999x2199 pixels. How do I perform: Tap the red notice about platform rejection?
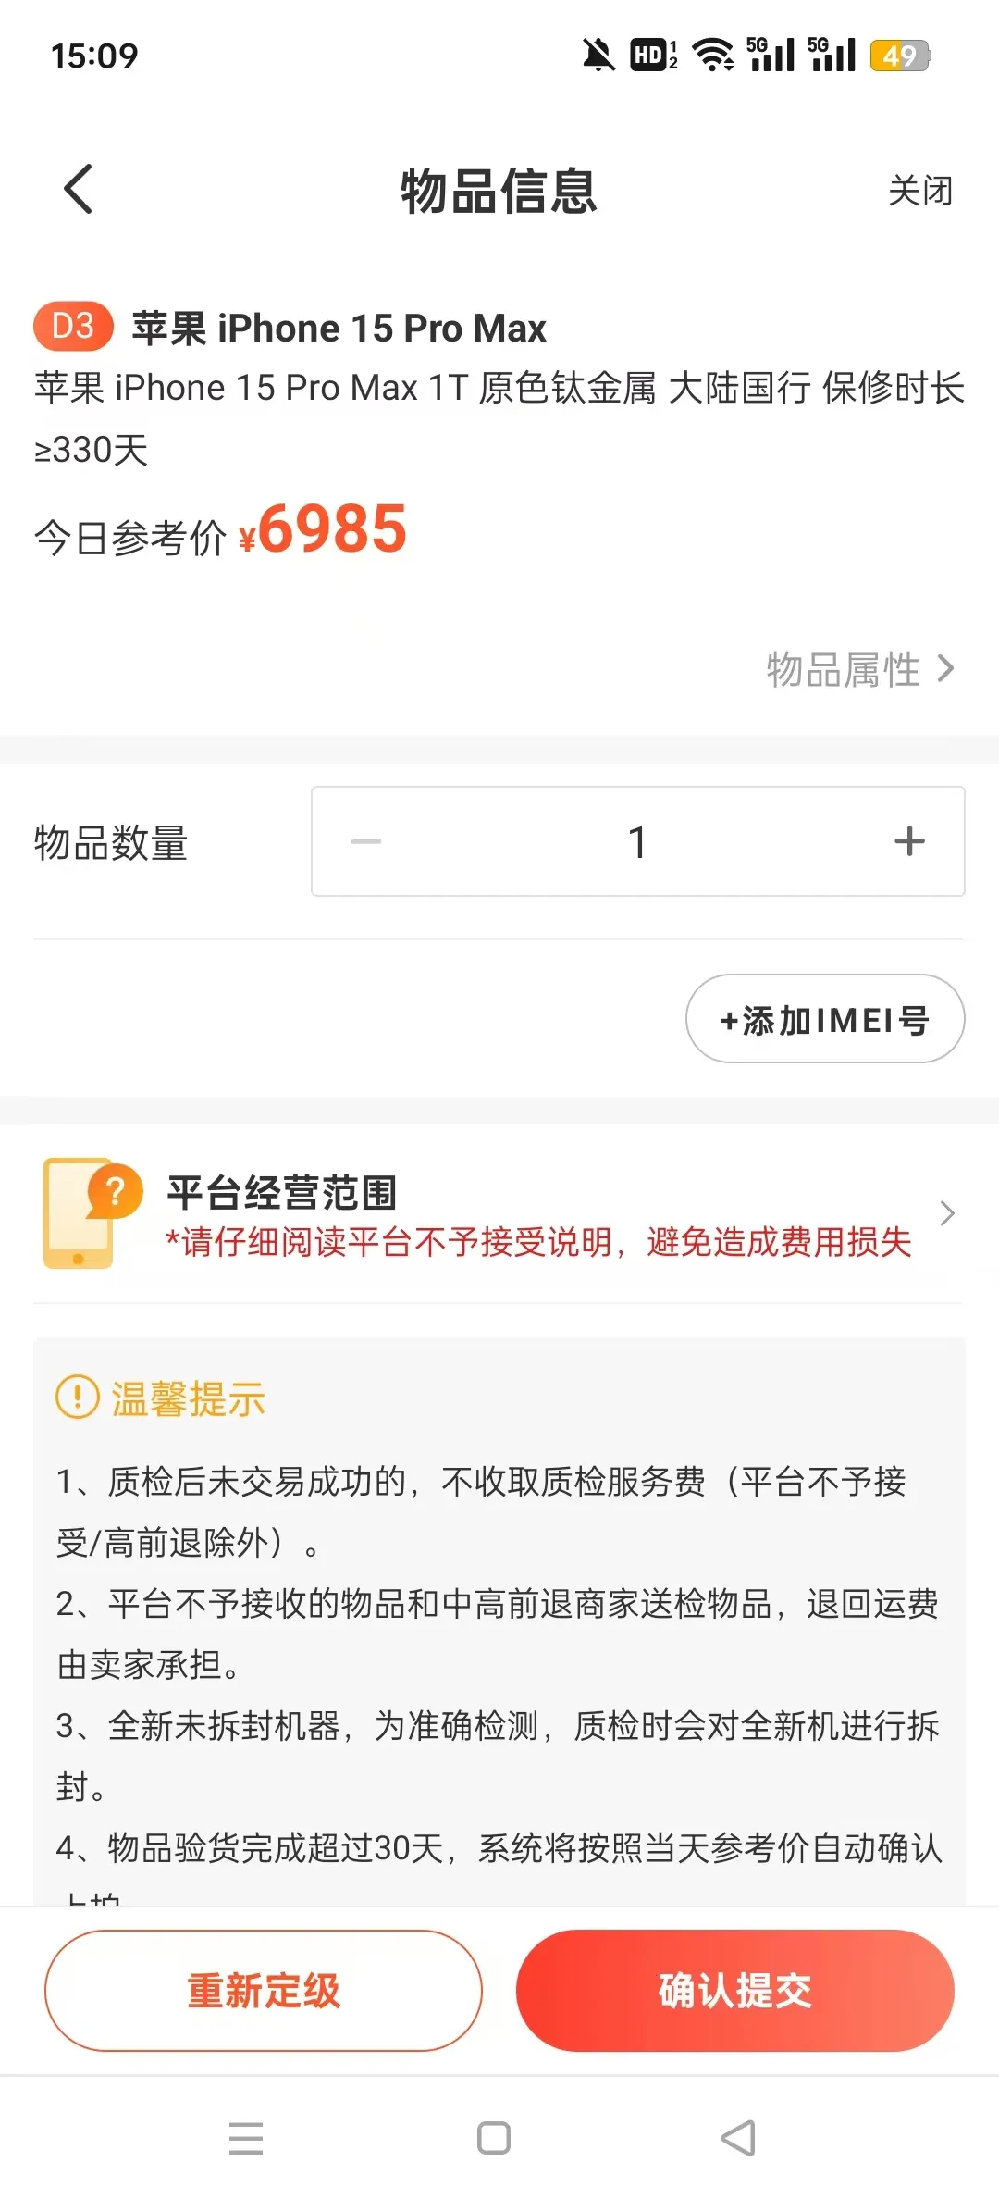[x=538, y=1242]
